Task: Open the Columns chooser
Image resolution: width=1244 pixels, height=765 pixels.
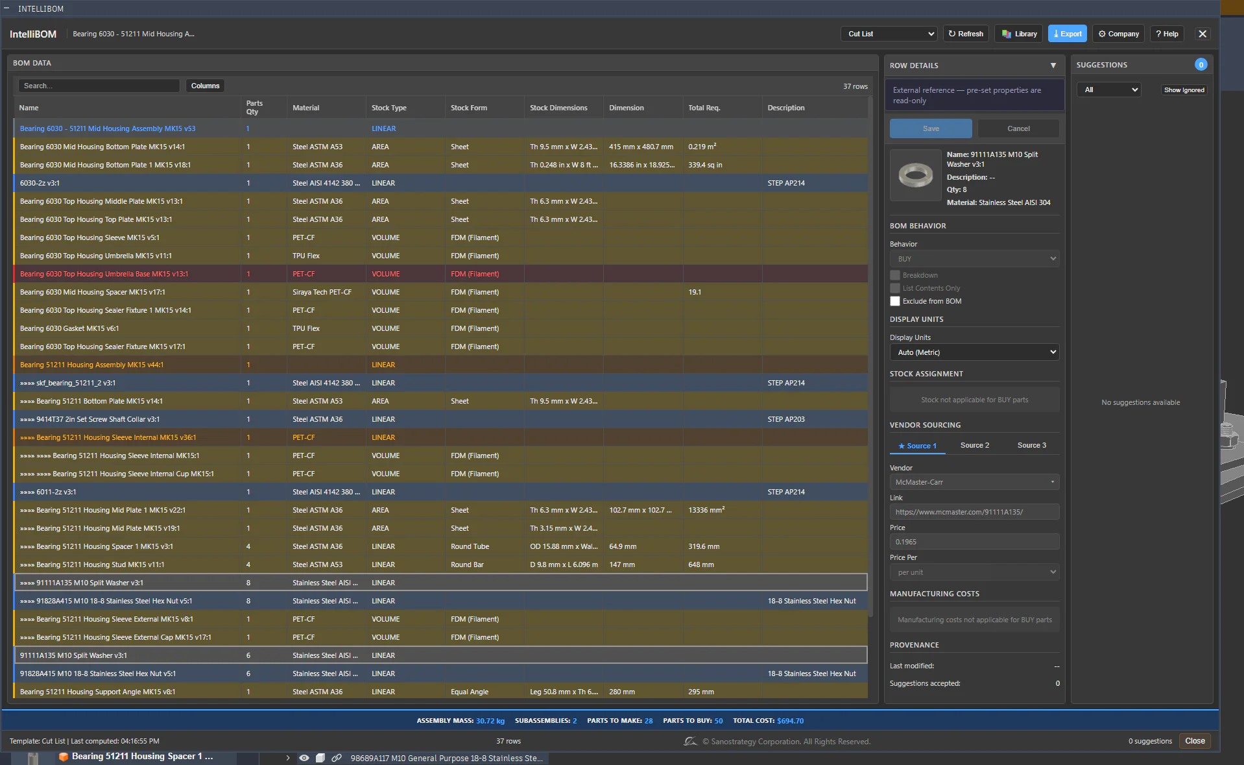Action: (x=205, y=86)
